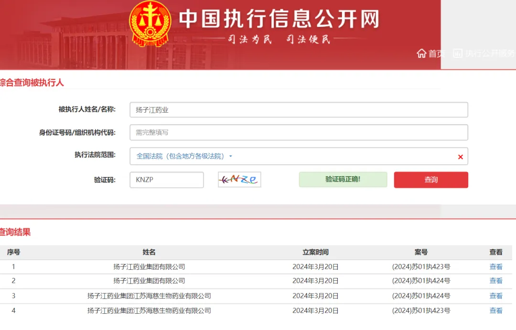Click the 姓名 column header
Image resolution: width=516 pixels, height=330 pixels.
coord(149,252)
